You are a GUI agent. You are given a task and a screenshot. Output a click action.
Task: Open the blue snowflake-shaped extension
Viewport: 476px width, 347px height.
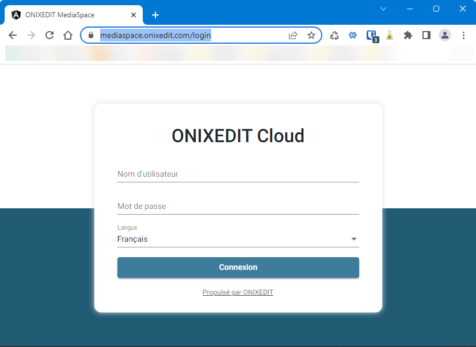352,35
